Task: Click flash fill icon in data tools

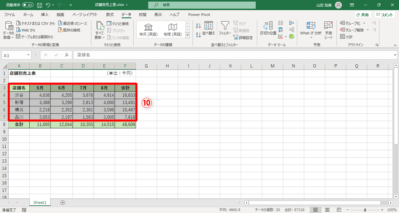Action: [x=281, y=23]
